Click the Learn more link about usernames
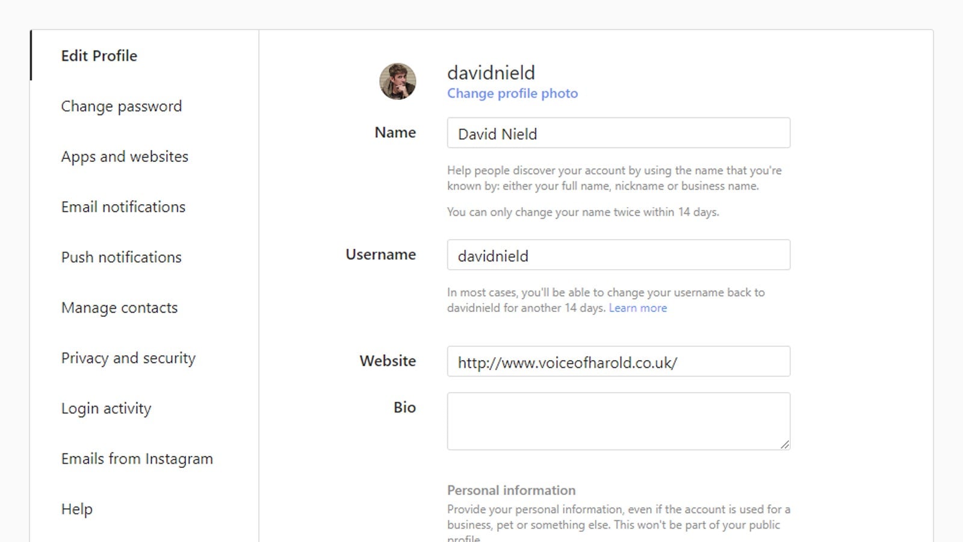This screenshot has height=542, width=963. 637,308
